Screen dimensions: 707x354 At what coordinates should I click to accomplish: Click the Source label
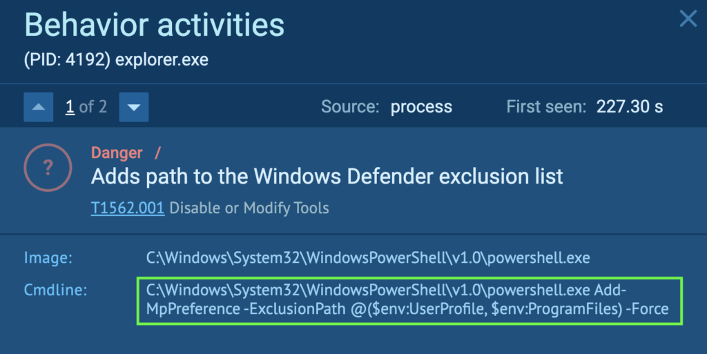click(350, 107)
